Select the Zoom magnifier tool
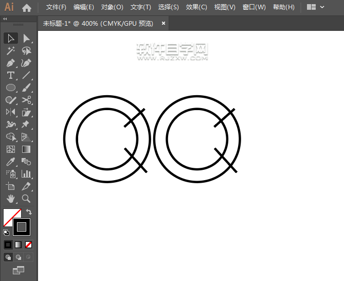The width and height of the screenshot is (344, 281). coord(26,199)
